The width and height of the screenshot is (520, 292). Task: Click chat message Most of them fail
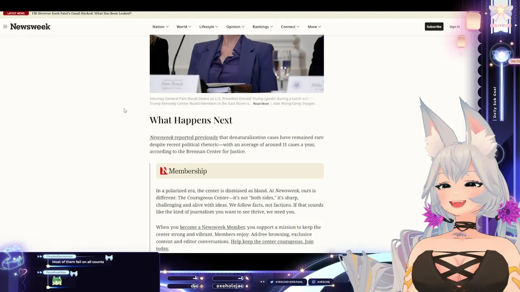pyautogui.click(x=78, y=262)
